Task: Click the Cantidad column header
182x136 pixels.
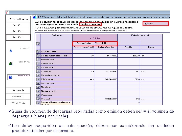Action: pos(129,47)
